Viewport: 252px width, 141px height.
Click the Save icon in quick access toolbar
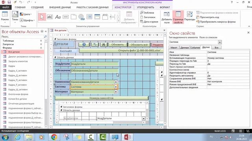click(x=9, y=2)
